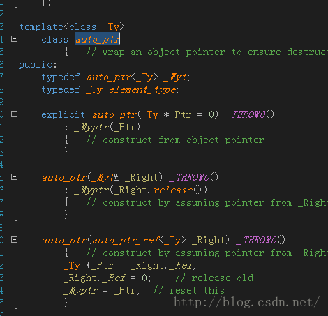Click _THROW0 macro on the explicit constructor line
Image resolution: width=328 pixels, height=316 pixels.
click(x=246, y=114)
